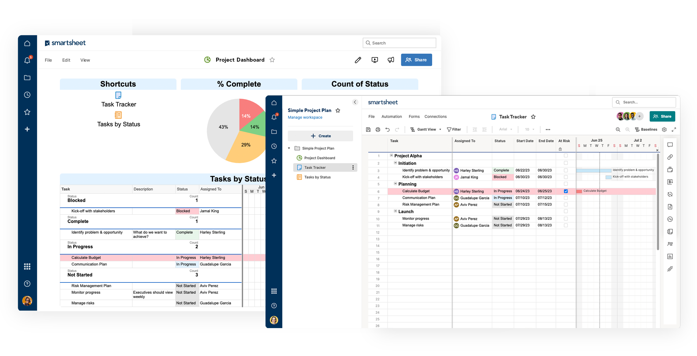697x356 pixels.
Task: Open the app launcher grid in Dashboard sidebar
Action: click(x=27, y=266)
